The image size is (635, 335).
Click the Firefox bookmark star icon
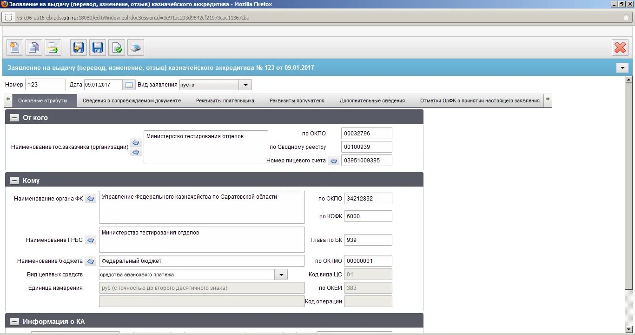pyautogui.click(x=626, y=18)
